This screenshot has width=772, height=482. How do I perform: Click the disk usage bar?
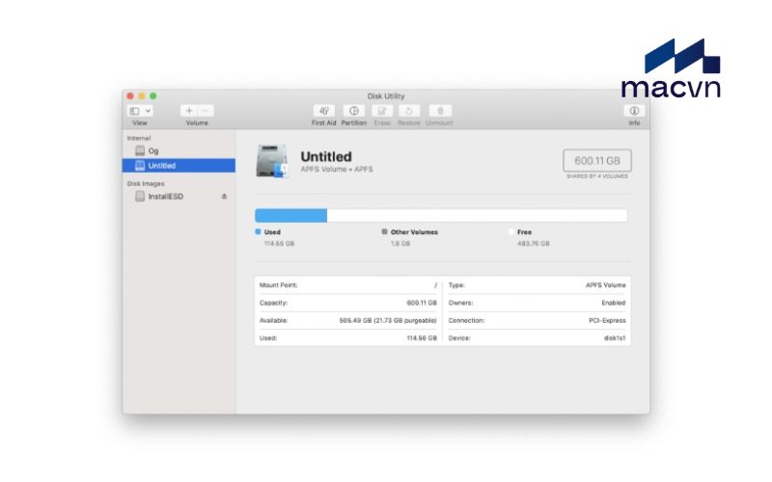tap(441, 215)
